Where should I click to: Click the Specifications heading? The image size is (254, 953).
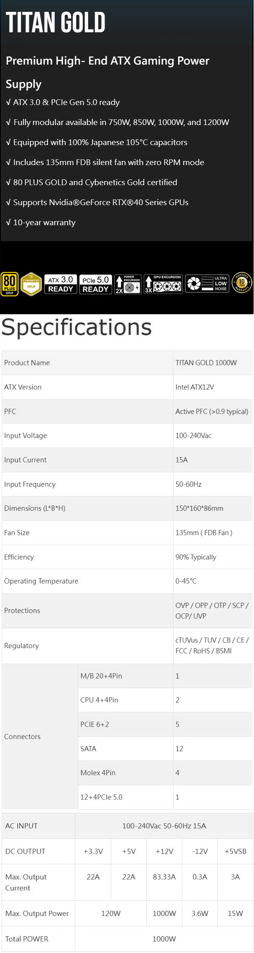pos(76,327)
